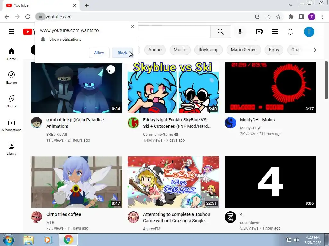Open Cirno tries coffee thumbnail
The width and height of the screenshot is (329, 246).
[76, 182]
